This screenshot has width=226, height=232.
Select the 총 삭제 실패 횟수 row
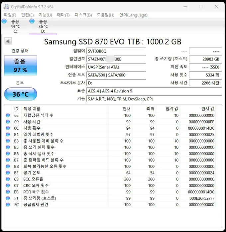click(110, 154)
